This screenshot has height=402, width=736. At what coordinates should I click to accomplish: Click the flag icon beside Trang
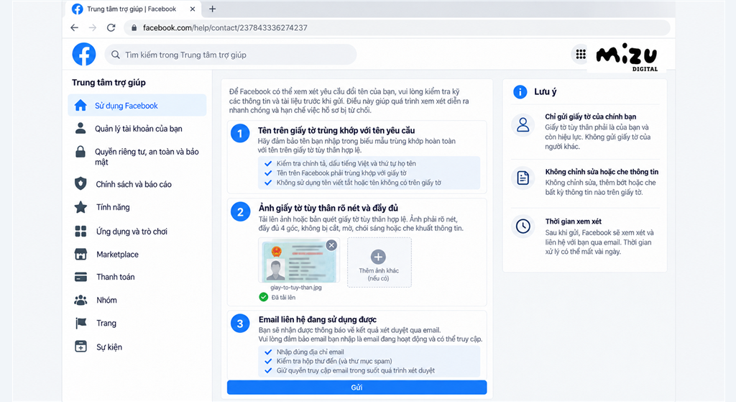[80, 323]
